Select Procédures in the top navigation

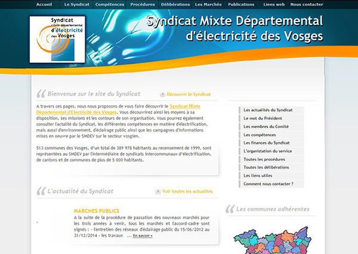pos(143,4)
